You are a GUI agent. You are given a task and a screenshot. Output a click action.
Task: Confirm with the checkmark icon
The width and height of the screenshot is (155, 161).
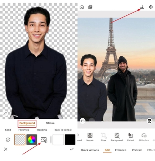[72, 149]
